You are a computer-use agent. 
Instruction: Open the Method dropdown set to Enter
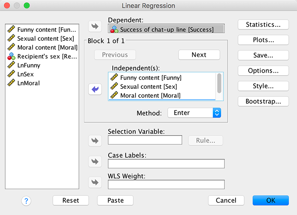click(194, 113)
